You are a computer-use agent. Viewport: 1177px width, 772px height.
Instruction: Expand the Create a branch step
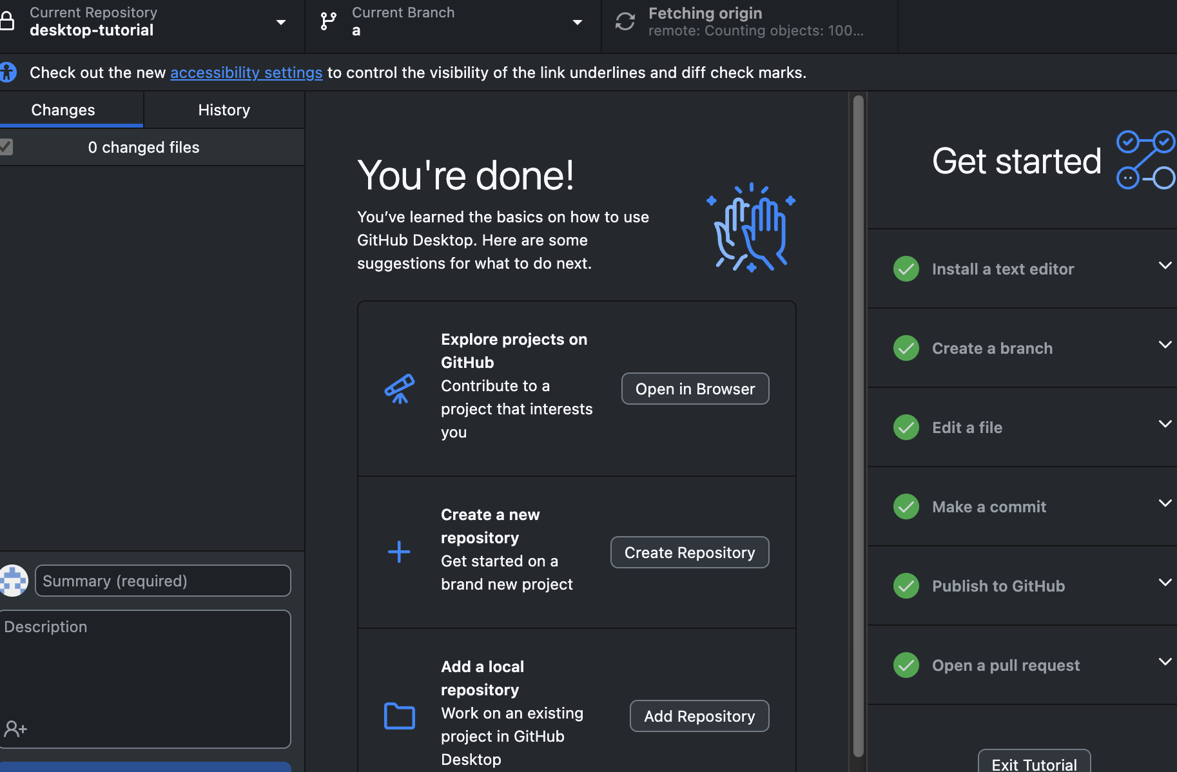[x=1165, y=345]
